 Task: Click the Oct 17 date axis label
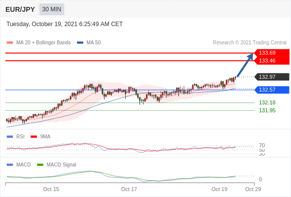[129, 189]
